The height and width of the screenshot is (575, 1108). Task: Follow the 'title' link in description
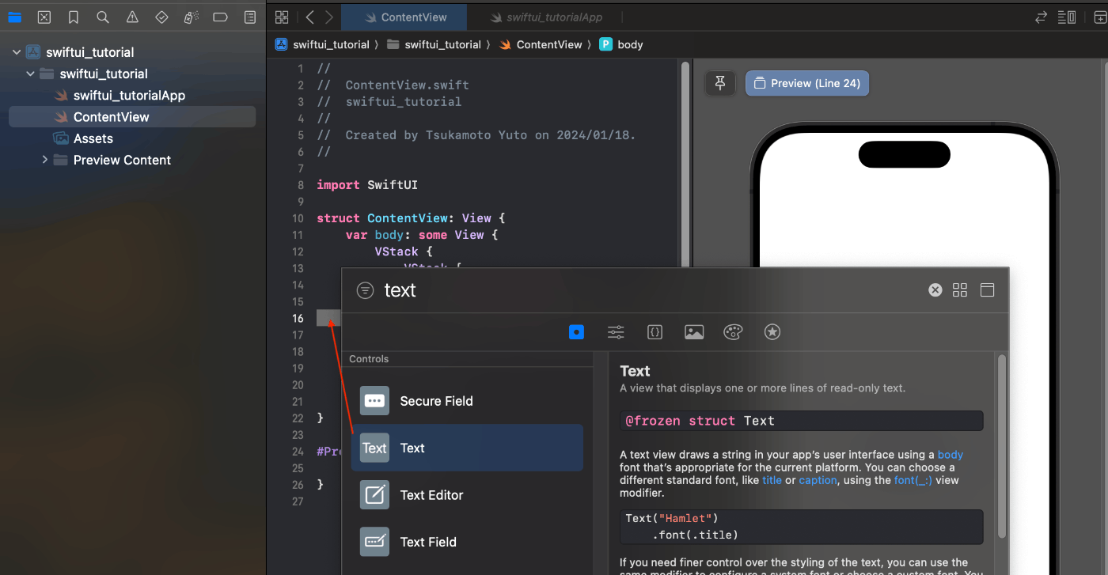[x=772, y=480]
